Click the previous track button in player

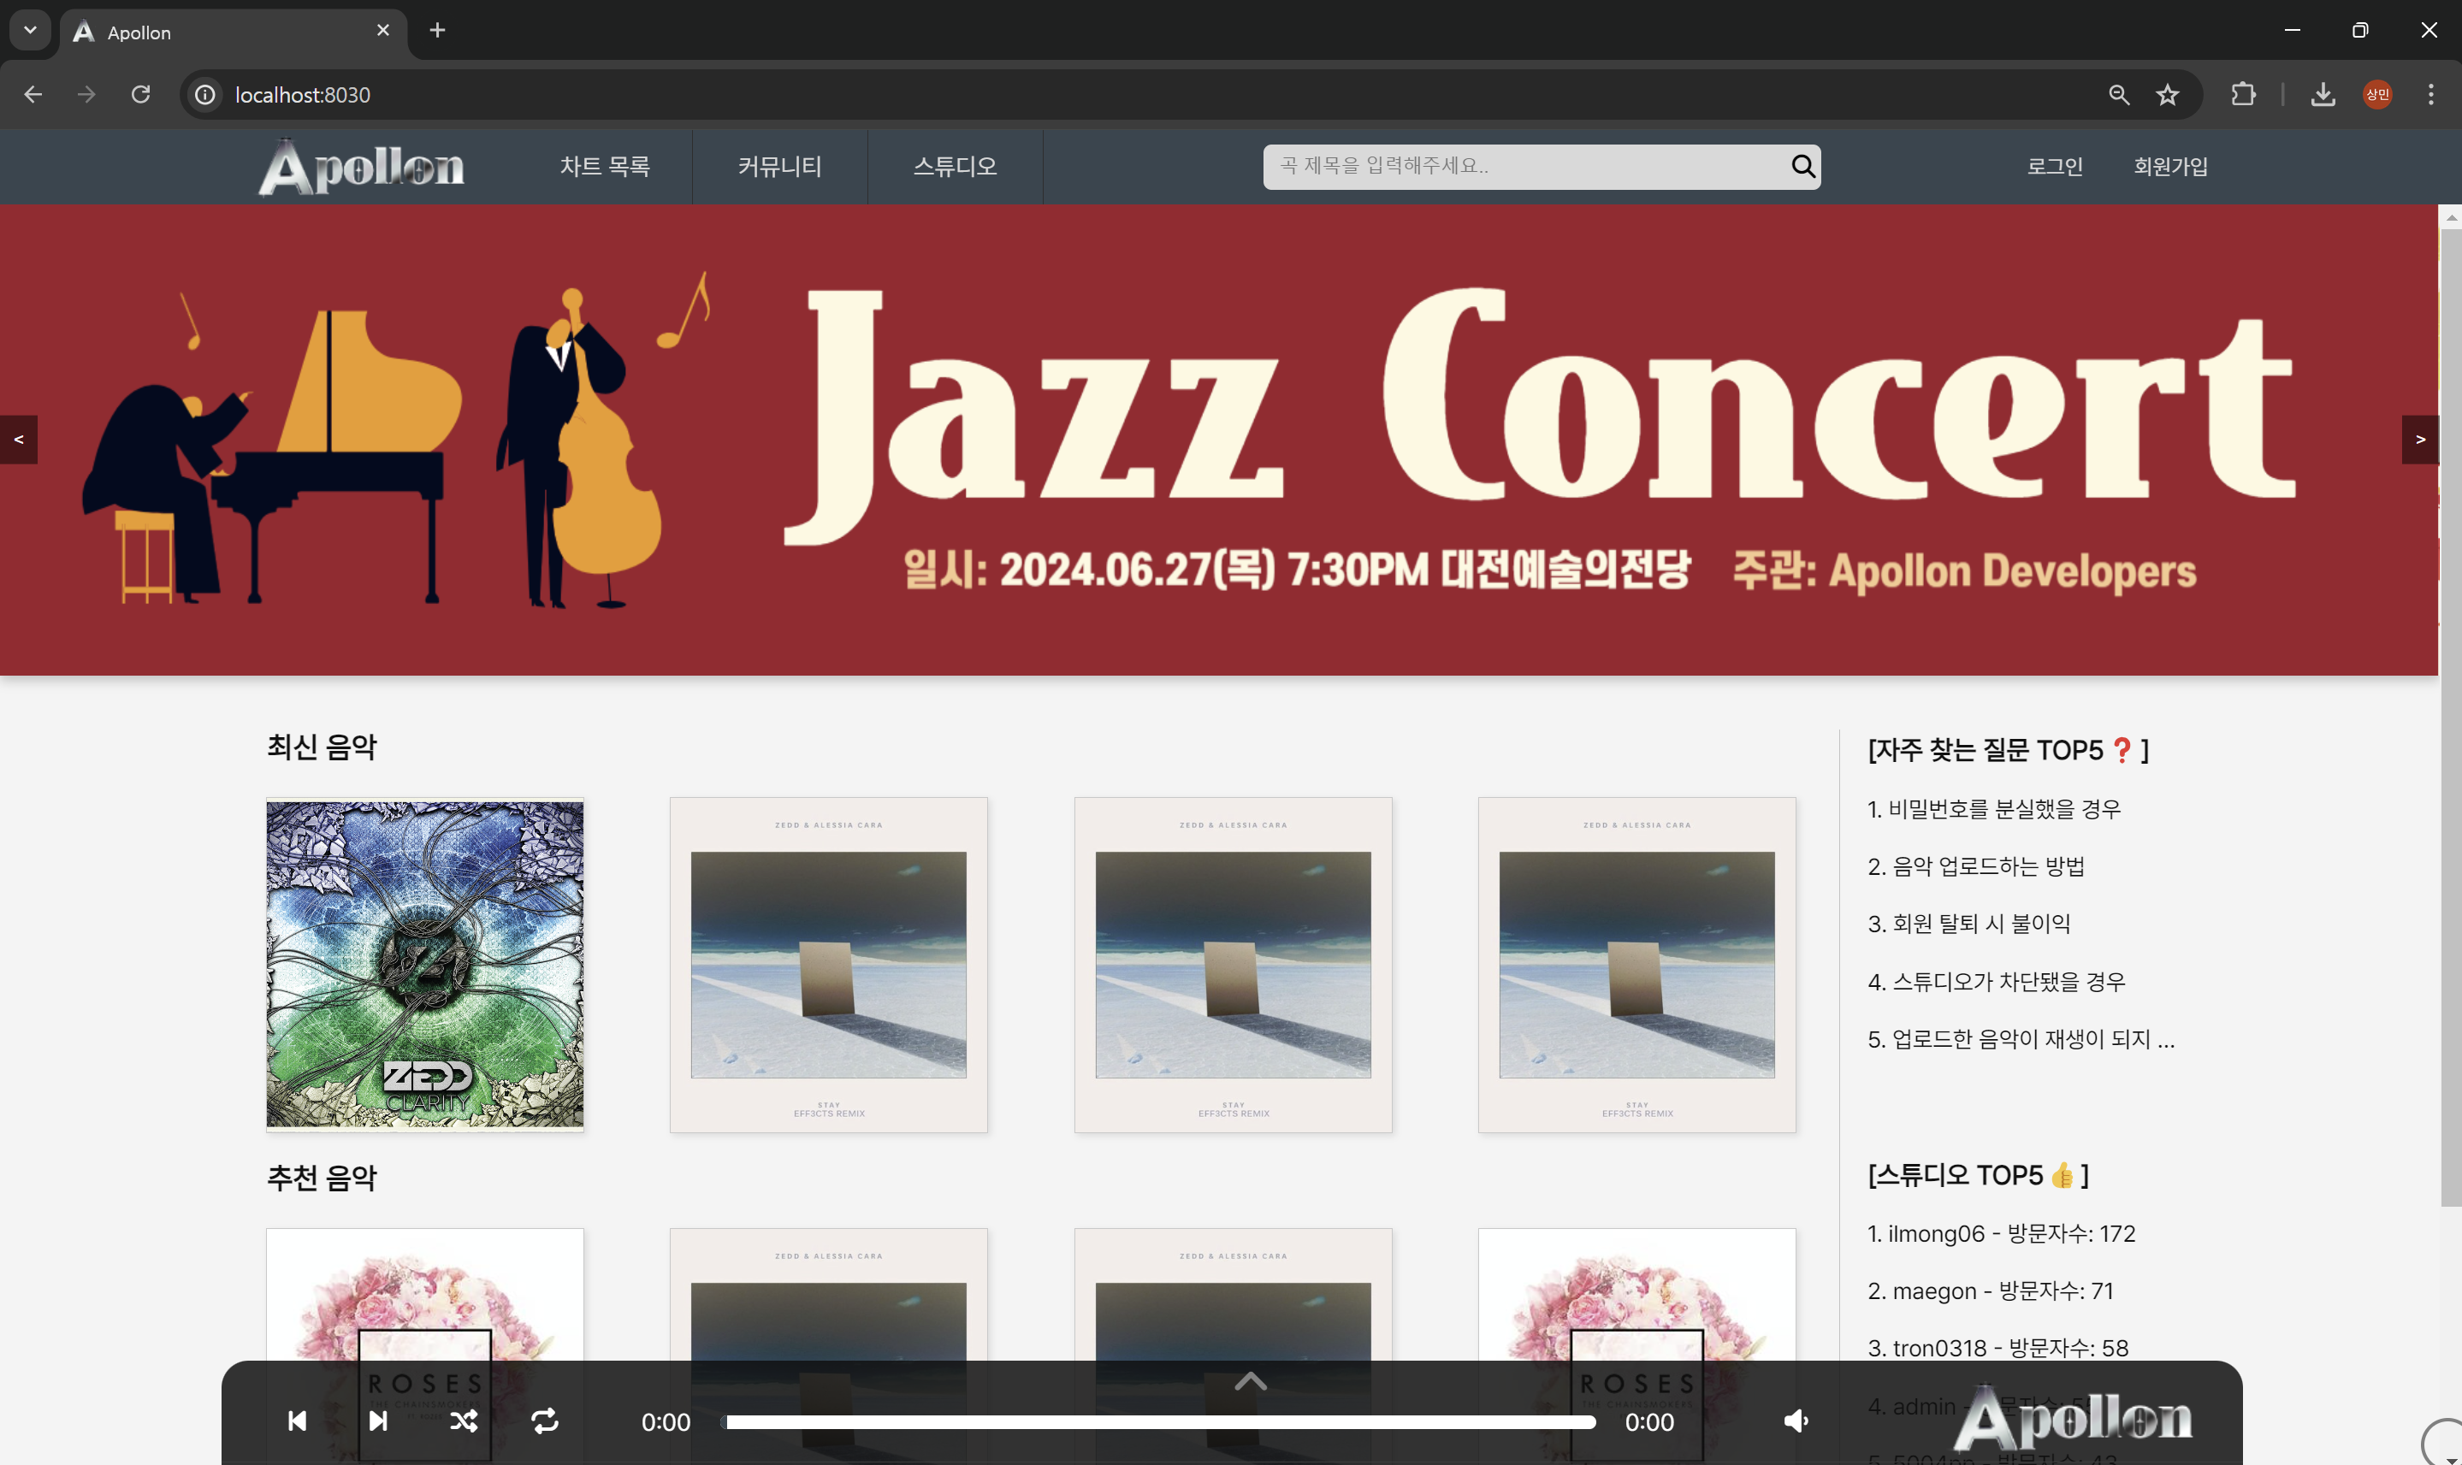tap(297, 1421)
